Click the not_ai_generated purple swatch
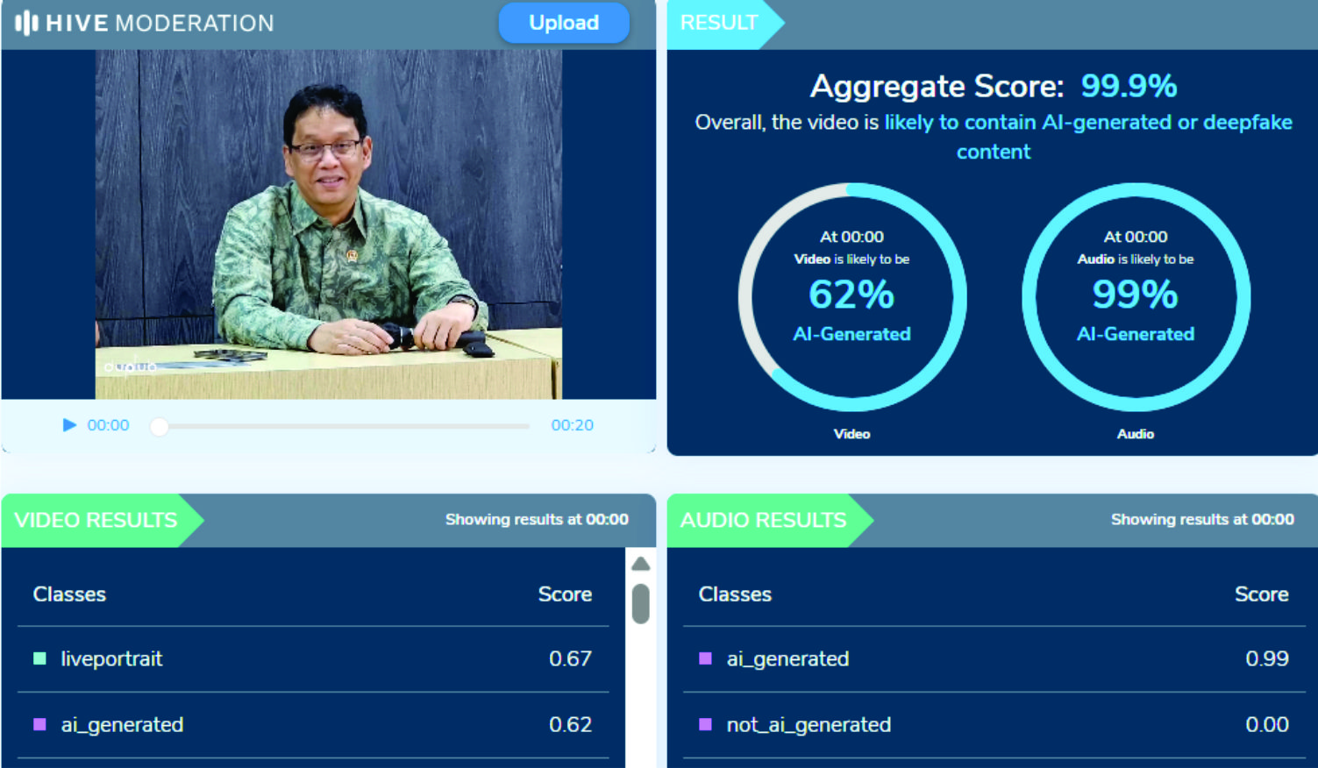The image size is (1318, 768). pyautogui.click(x=705, y=724)
